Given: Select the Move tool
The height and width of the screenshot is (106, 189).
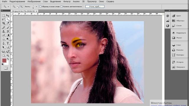Looking at the screenshot, I should point(8,16).
